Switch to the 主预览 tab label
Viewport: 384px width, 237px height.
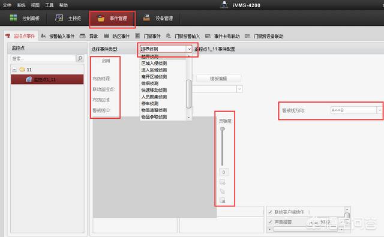tap(74, 19)
